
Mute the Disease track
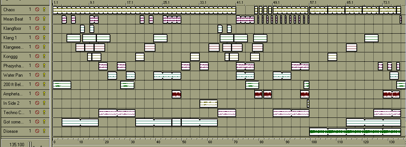click(37, 131)
